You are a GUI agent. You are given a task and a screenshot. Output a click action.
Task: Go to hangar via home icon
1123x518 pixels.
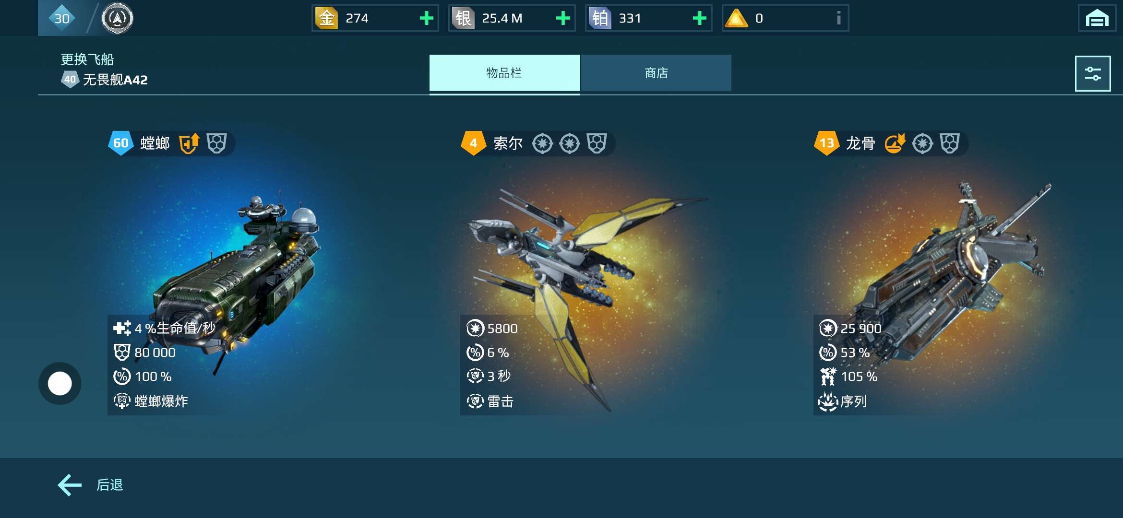click(x=1097, y=18)
